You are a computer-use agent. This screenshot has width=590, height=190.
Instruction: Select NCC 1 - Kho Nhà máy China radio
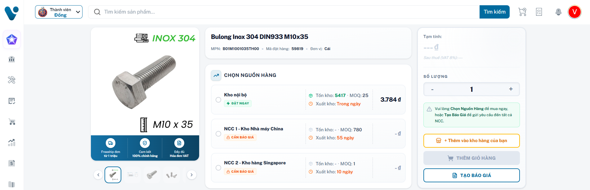[x=218, y=134]
